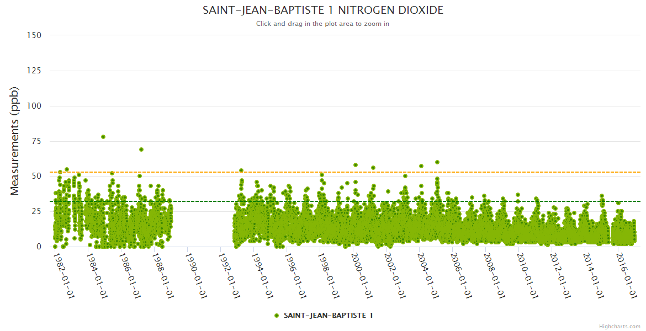This screenshot has height=331, width=646.
Task: Toggle the SAINT-JEAN-BAPTISTE 1 legend label
Action: [x=328, y=316]
